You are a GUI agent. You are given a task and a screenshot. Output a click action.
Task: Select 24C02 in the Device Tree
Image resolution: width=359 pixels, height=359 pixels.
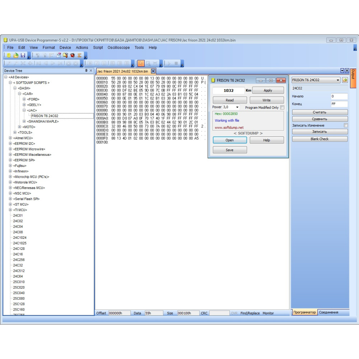point(18,221)
